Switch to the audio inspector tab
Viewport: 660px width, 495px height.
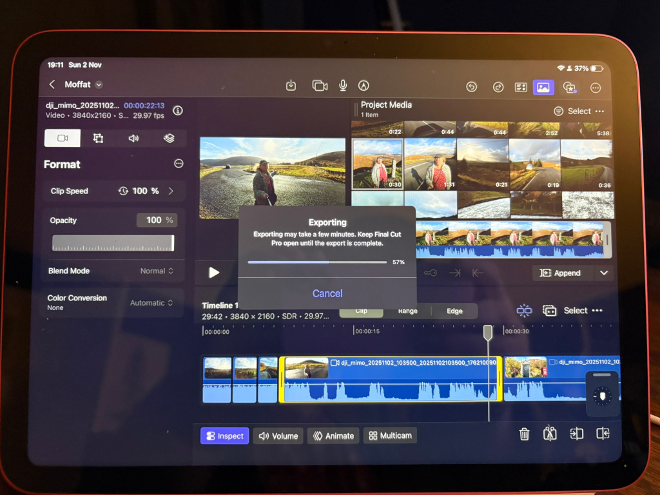133,138
